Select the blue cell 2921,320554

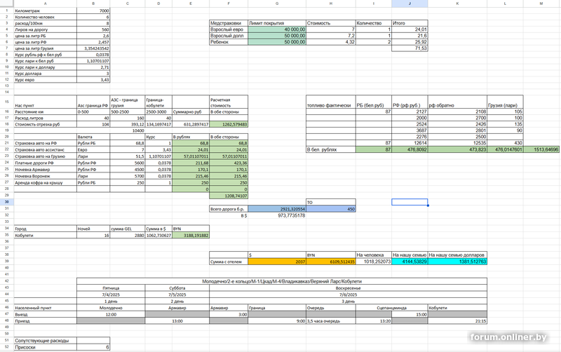277,209
